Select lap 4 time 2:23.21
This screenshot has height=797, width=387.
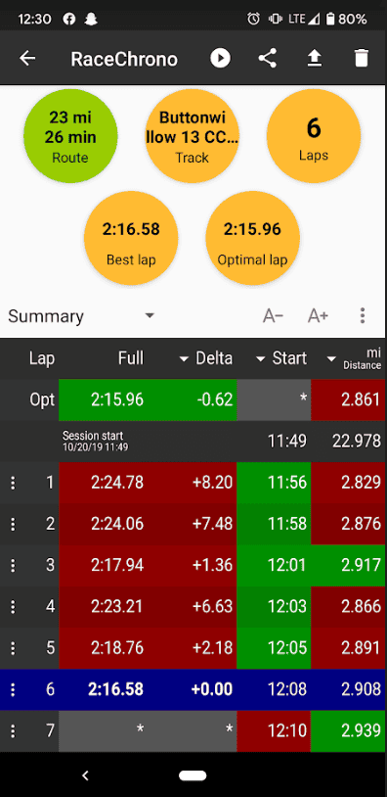pos(117,606)
